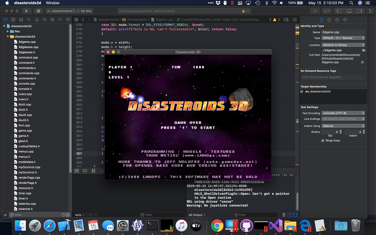Toggle disasteroids3d target membership checkbox
Viewport: 376px width, 235px height.
click(x=302, y=91)
